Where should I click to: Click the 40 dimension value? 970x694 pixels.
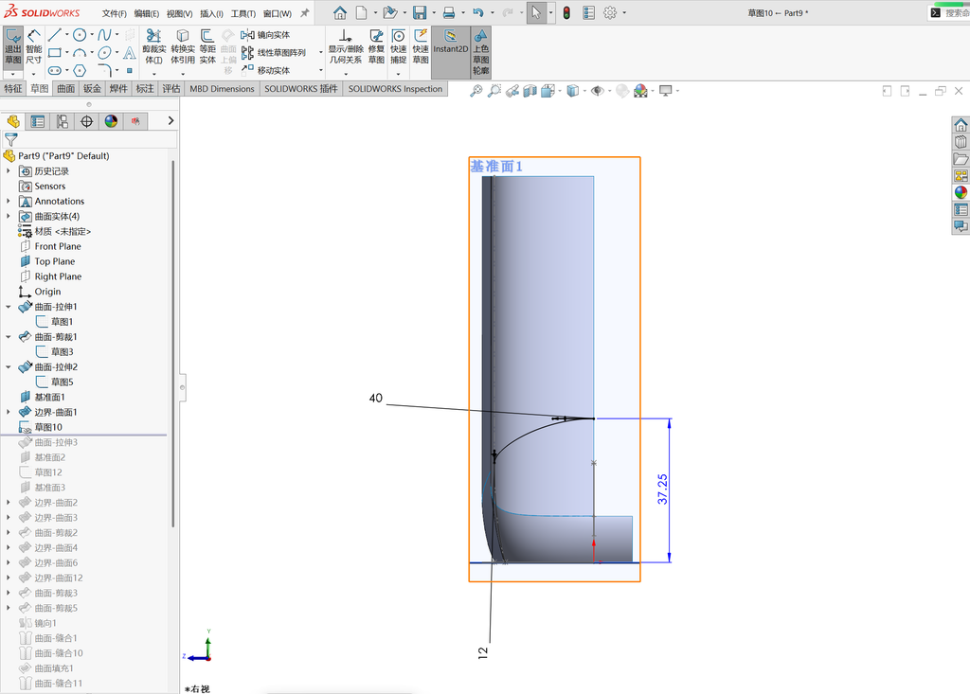click(375, 398)
